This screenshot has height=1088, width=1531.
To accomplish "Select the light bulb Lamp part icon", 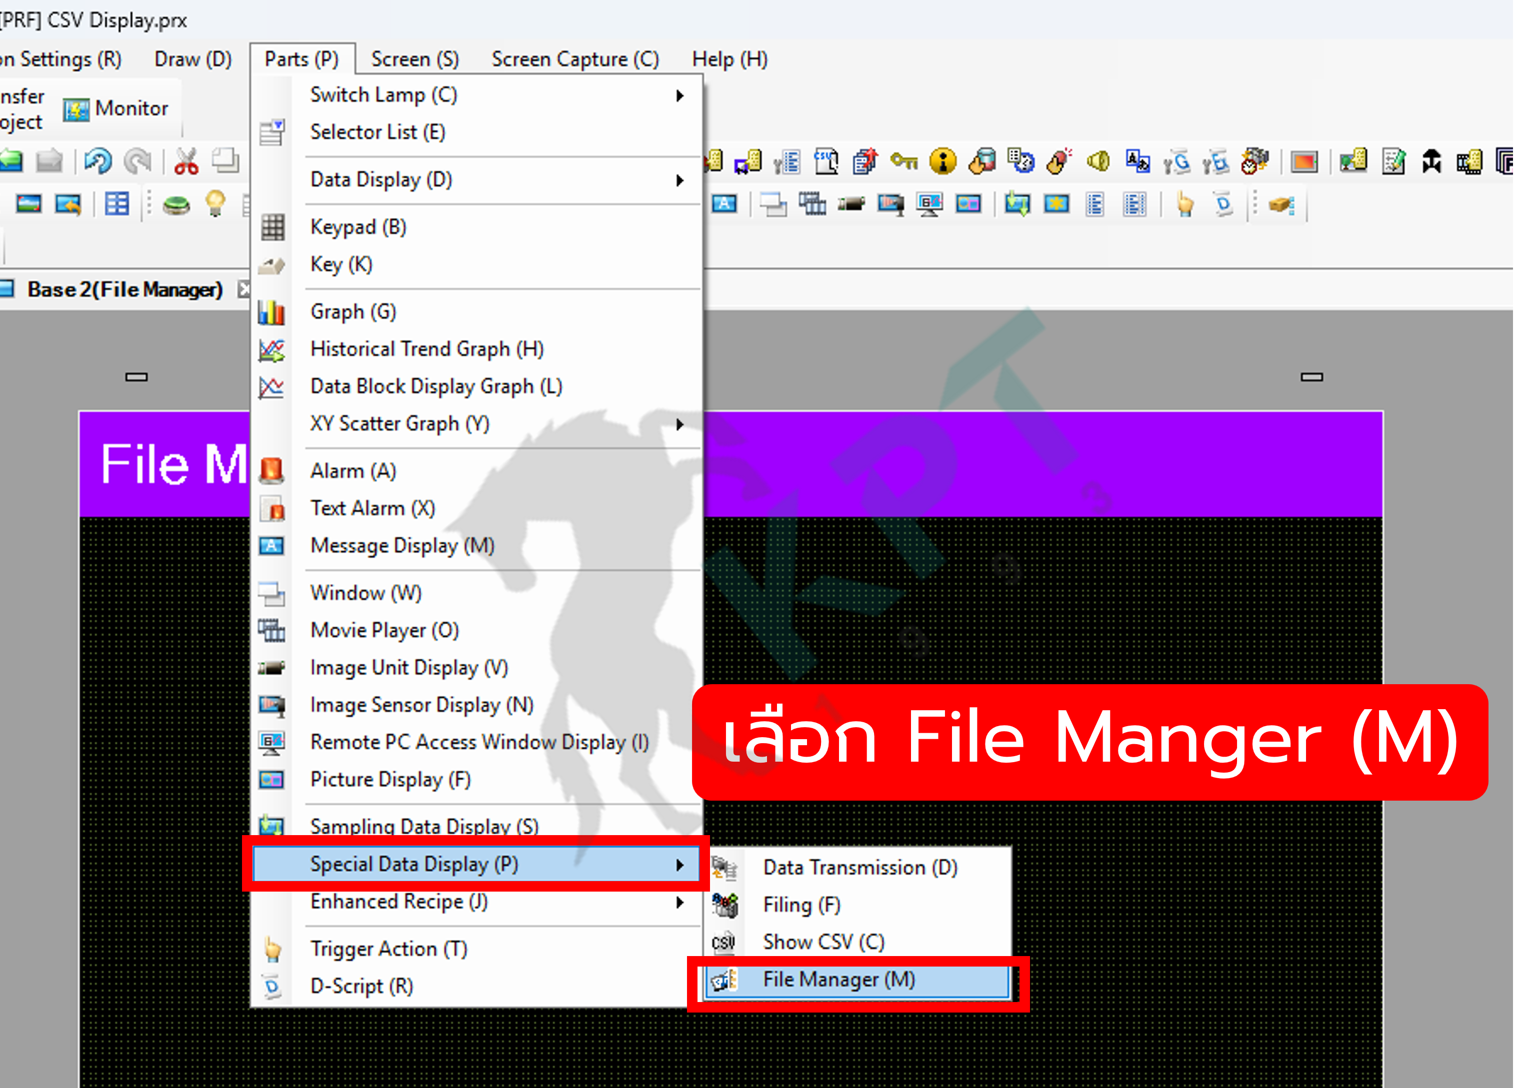I will (x=215, y=203).
